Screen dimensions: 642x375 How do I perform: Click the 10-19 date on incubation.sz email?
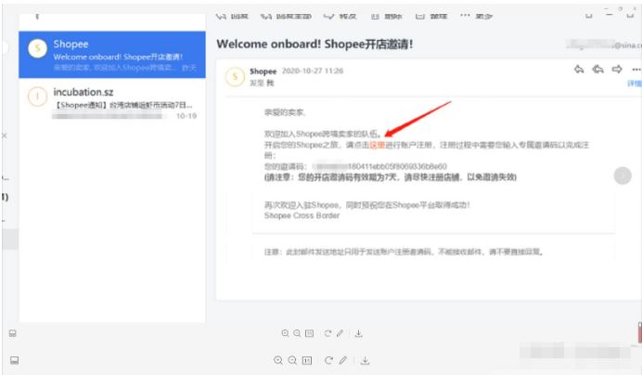coord(186,116)
